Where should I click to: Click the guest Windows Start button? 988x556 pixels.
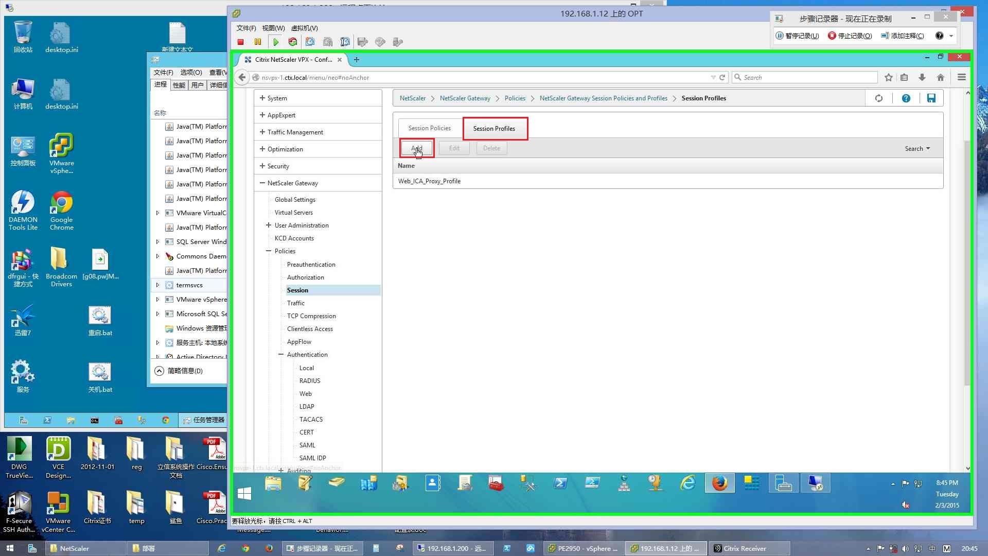coord(244,494)
